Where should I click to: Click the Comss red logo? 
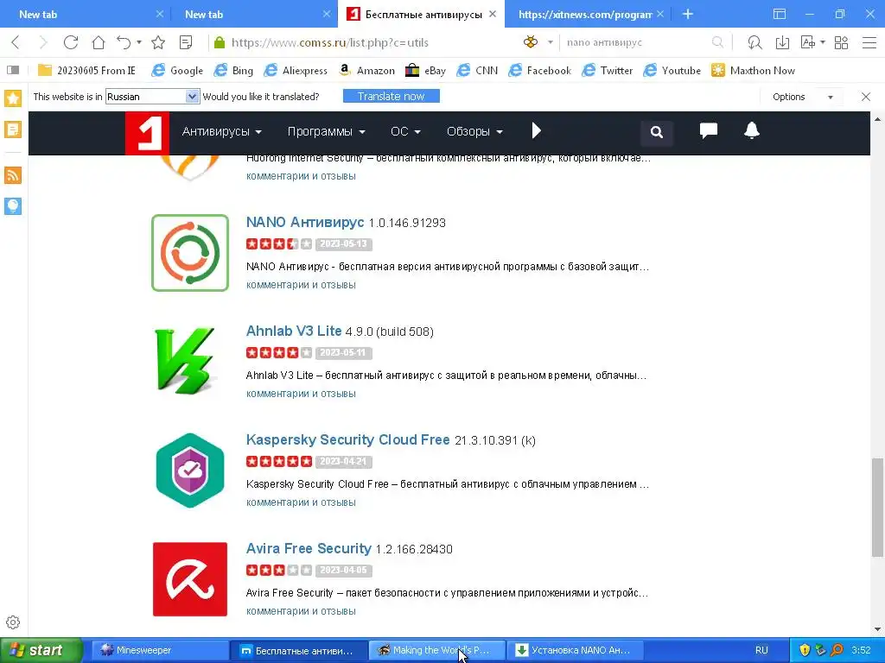(147, 133)
